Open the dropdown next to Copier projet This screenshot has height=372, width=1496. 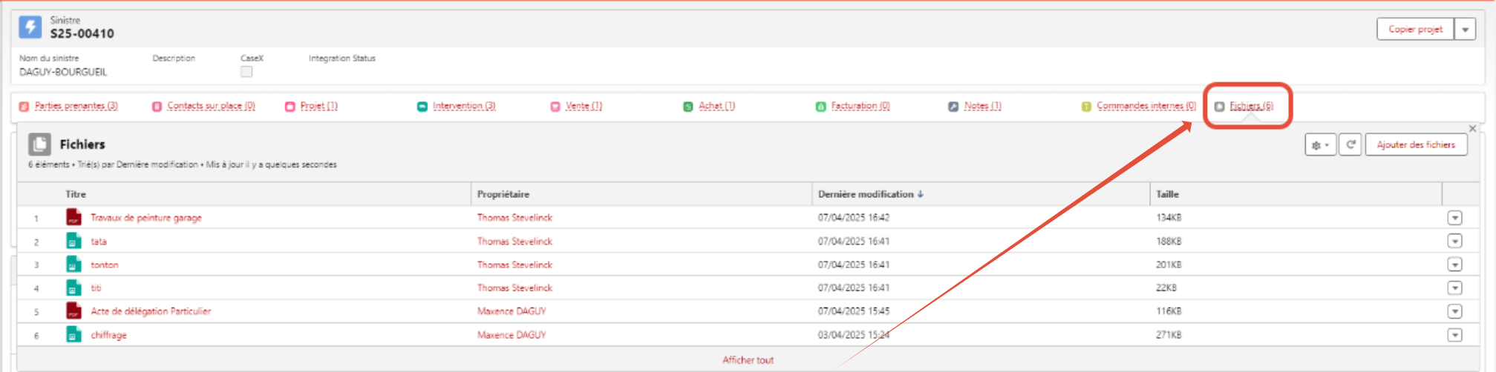(x=1466, y=30)
